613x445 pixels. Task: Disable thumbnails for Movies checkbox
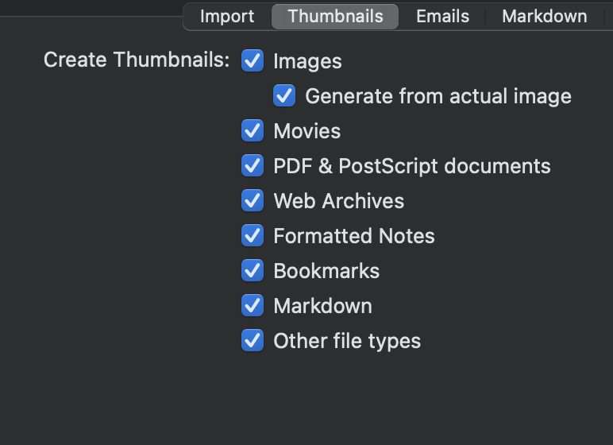(x=253, y=131)
